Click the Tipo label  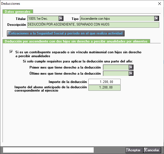[75, 19]
